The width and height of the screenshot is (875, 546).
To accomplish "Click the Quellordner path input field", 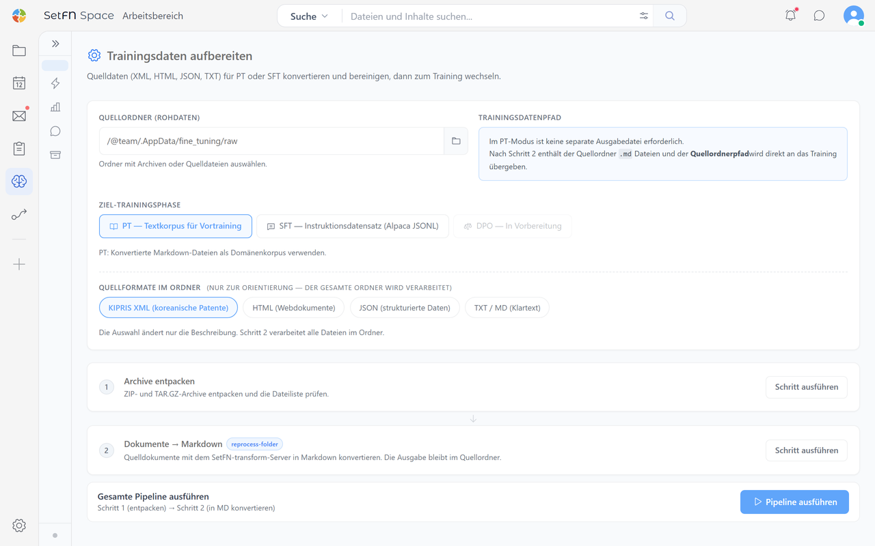I will coord(271,141).
